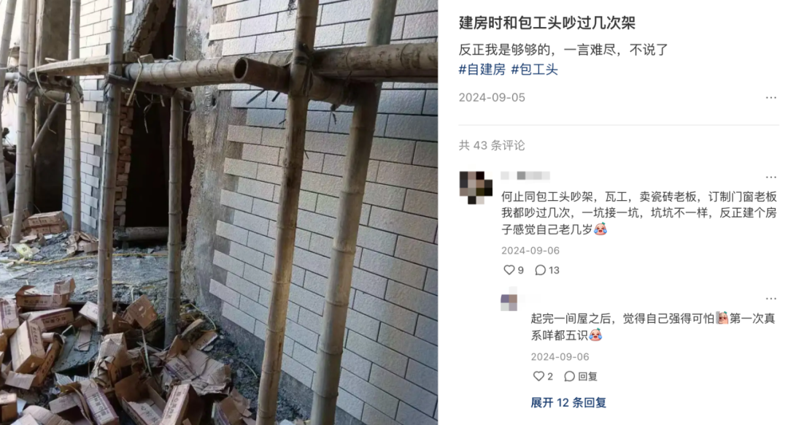Image resolution: width=788 pixels, height=425 pixels.
Task: Click first comment text starting 何止同包工头吵架
Action: (x=638, y=212)
